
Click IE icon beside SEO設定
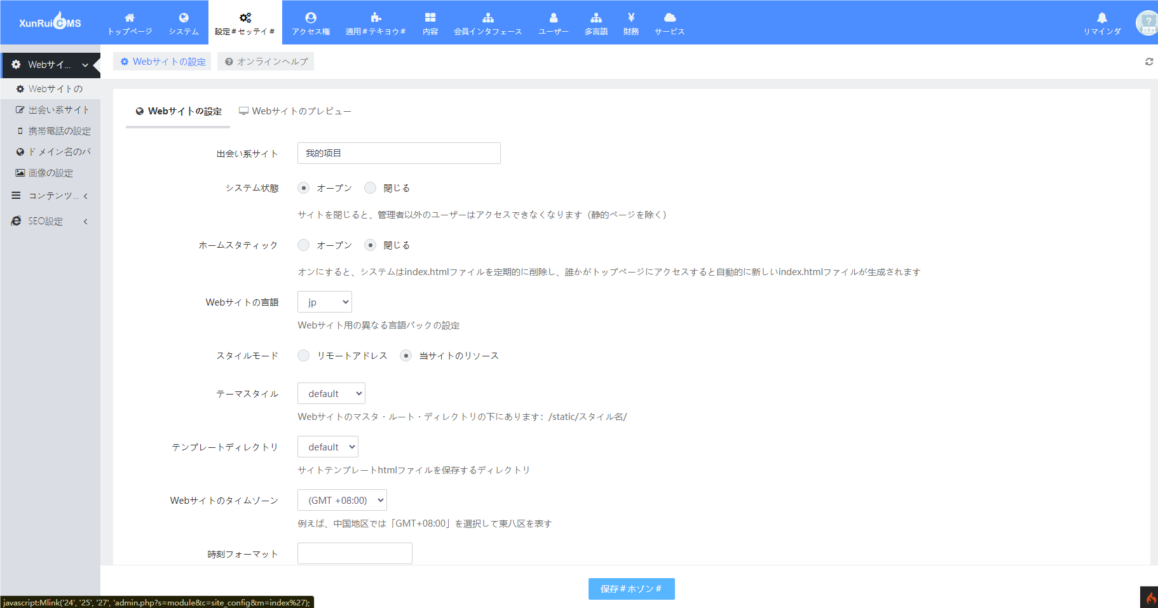(16, 221)
